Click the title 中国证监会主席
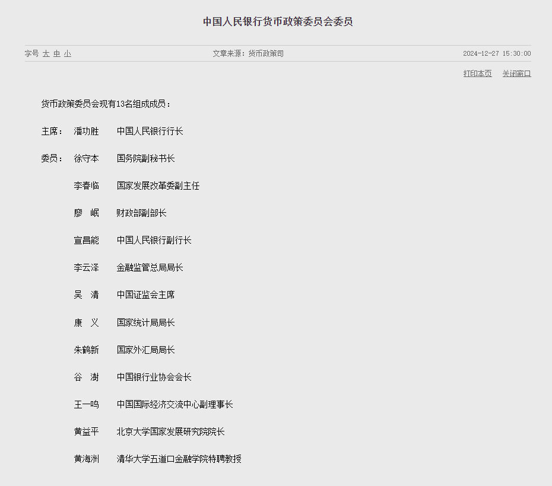This screenshot has width=552, height=486. [x=146, y=295]
